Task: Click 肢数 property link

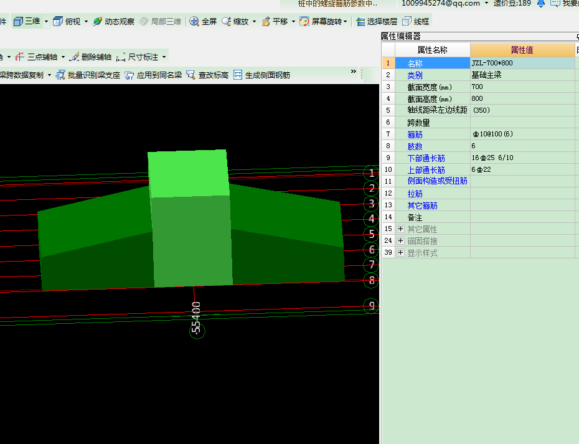Action: pos(415,146)
